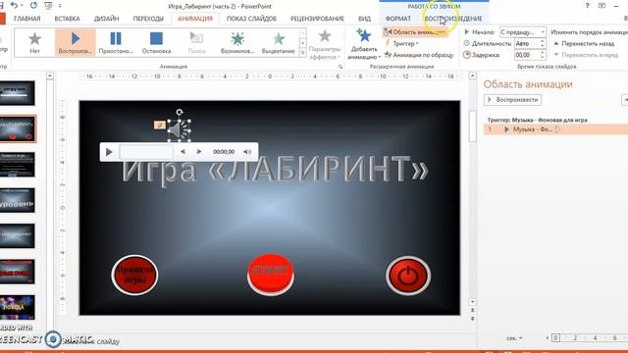This screenshot has height=353, width=628.
Task: Click the 'Длительность' spinner arrows
Action: coord(543,43)
